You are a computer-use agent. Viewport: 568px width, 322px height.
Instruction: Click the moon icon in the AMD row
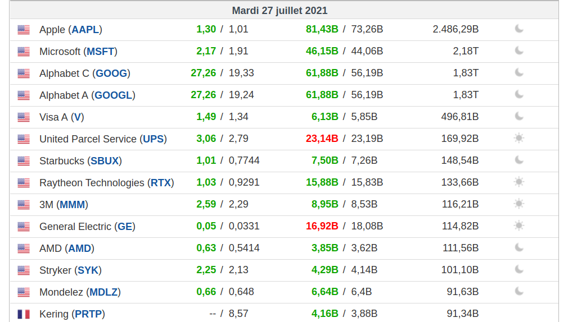tap(519, 247)
